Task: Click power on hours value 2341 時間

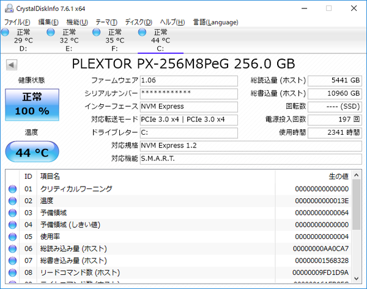Action: tap(335, 133)
